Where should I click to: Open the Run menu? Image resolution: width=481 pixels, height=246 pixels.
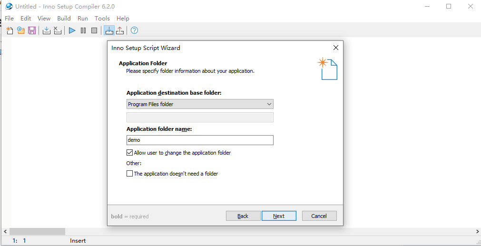(83, 19)
